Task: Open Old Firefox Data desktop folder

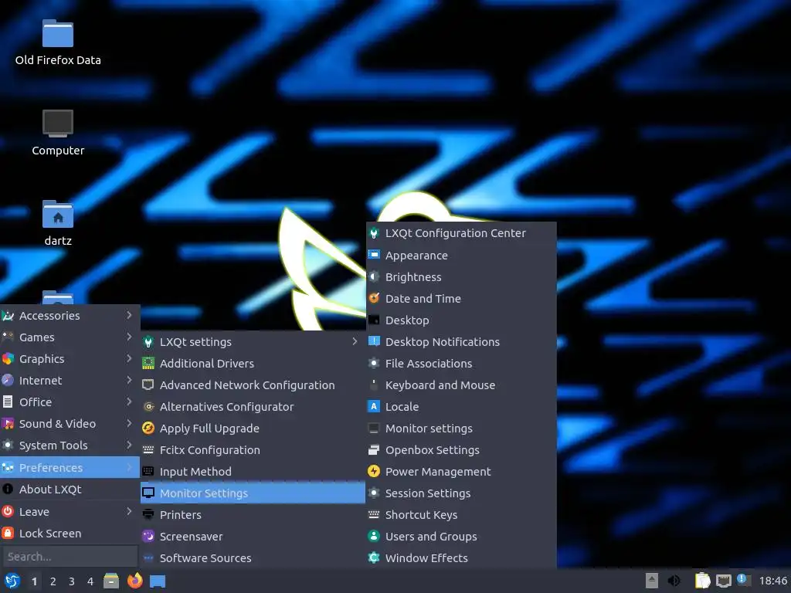Action: pyautogui.click(x=58, y=43)
